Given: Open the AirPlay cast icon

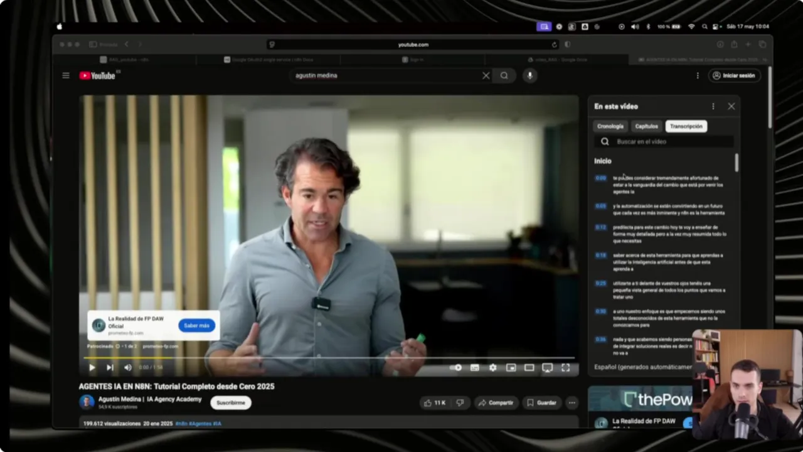Looking at the screenshot, I should click(x=547, y=367).
